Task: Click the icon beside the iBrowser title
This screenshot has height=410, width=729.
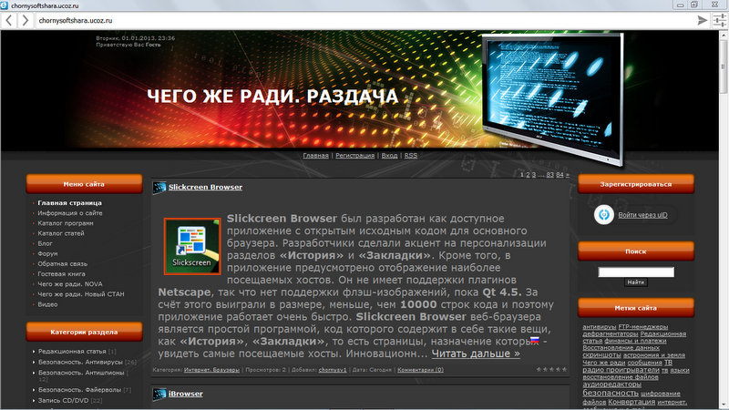Action: (x=159, y=394)
